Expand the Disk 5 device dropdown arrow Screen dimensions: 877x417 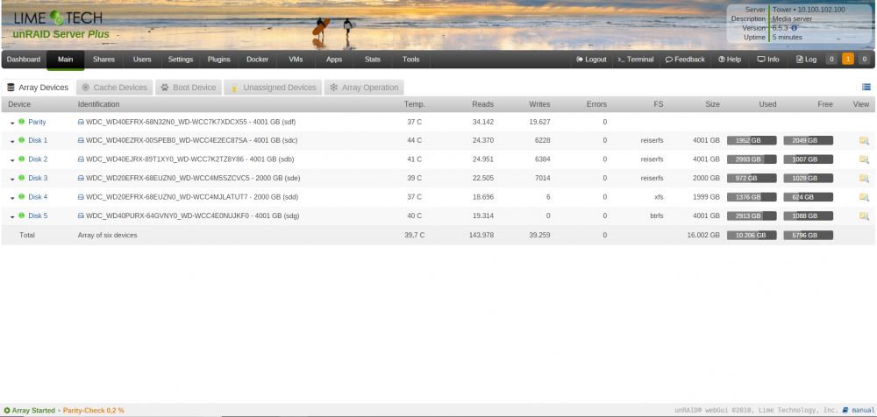tap(12, 216)
